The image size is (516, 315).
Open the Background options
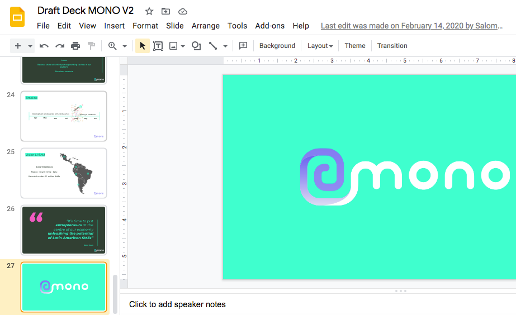pyautogui.click(x=277, y=46)
